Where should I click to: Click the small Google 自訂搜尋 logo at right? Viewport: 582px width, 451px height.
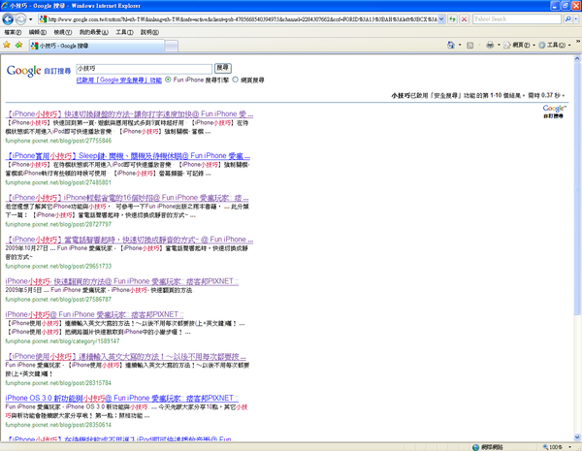554,111
